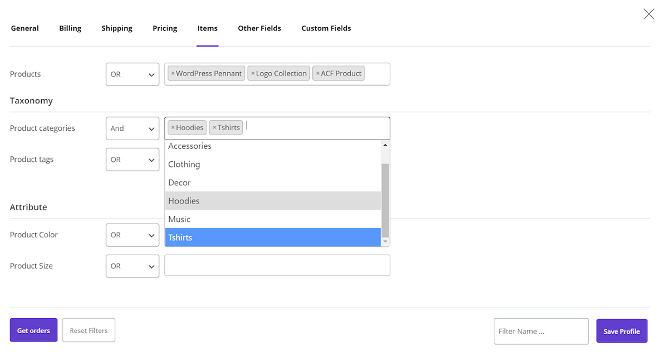Screen dimensions: 668x357
Task: Click the Get orders button
Action: pyautogui.click(x=33, y=330)
